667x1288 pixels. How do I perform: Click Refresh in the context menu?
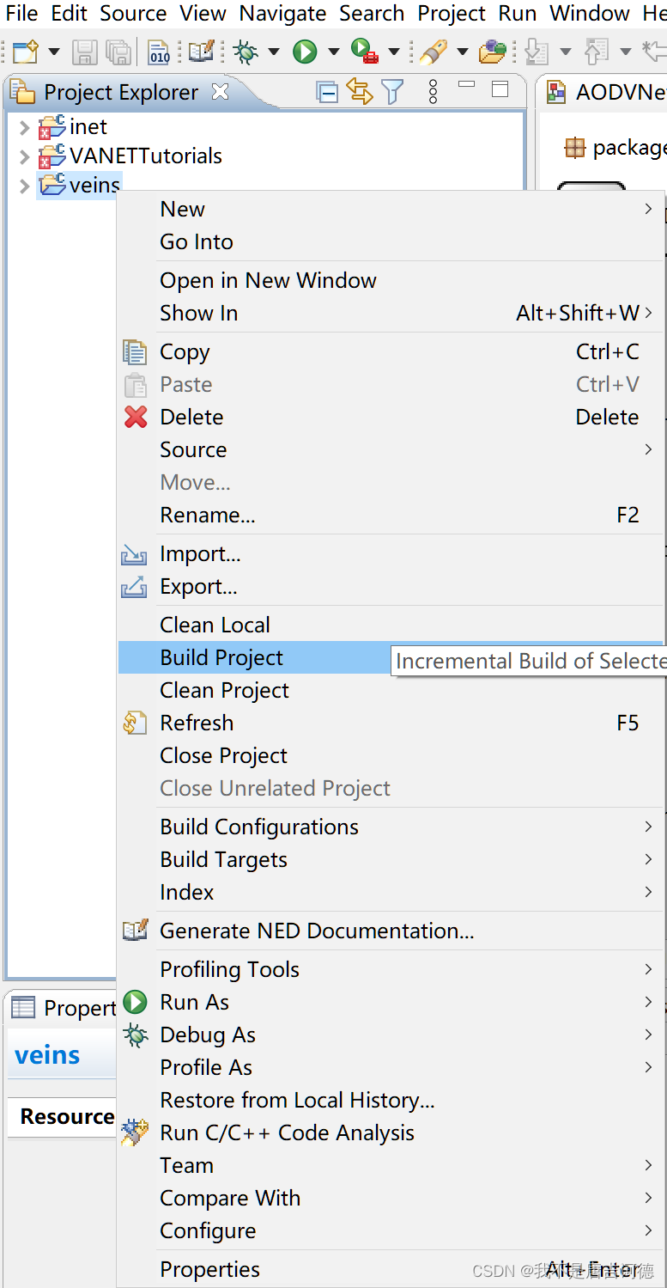click(x=197, y=723)
